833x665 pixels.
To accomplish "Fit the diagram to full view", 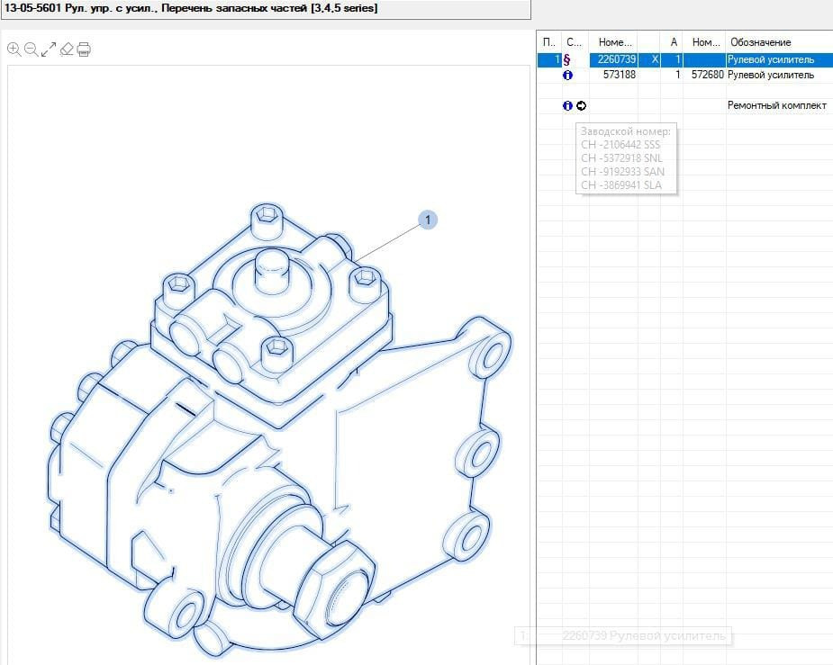I will pyautogui.click(x=49, y=49).
